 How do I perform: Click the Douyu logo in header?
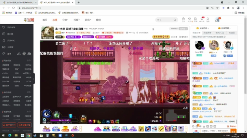click(x=29, y=20)
